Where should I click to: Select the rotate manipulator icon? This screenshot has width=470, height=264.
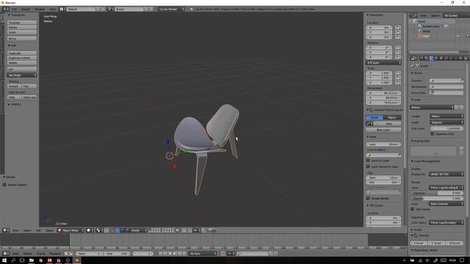[122, 230]
